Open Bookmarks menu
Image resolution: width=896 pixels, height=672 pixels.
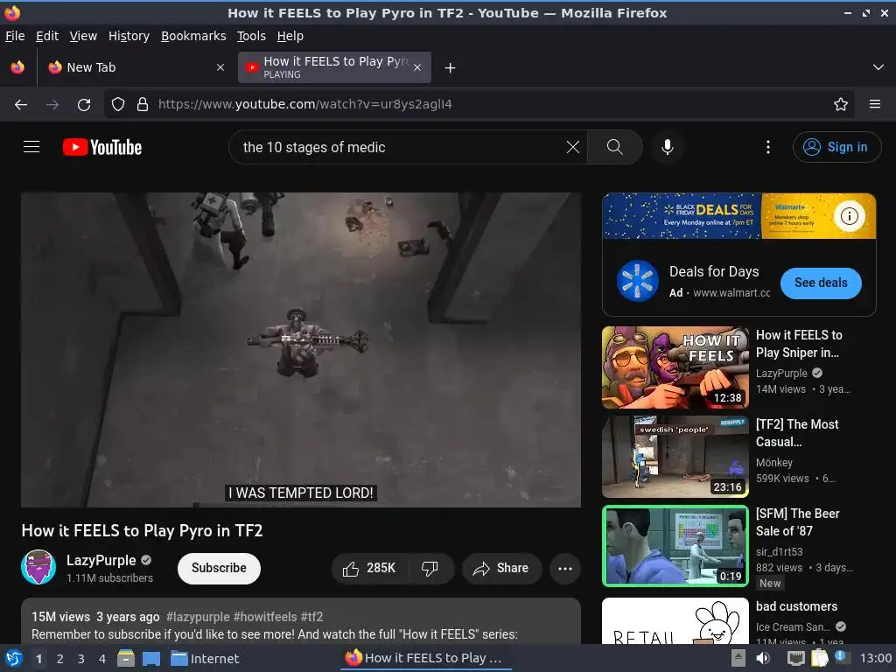pyautogui.click(x=193, y=36)
